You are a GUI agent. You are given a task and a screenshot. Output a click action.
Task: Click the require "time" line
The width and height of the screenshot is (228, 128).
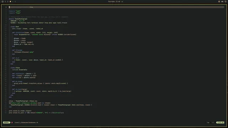(15, 13)
